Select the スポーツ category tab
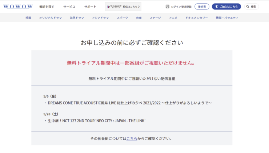This screenshot has height=153, width=269. click(122, 18)
